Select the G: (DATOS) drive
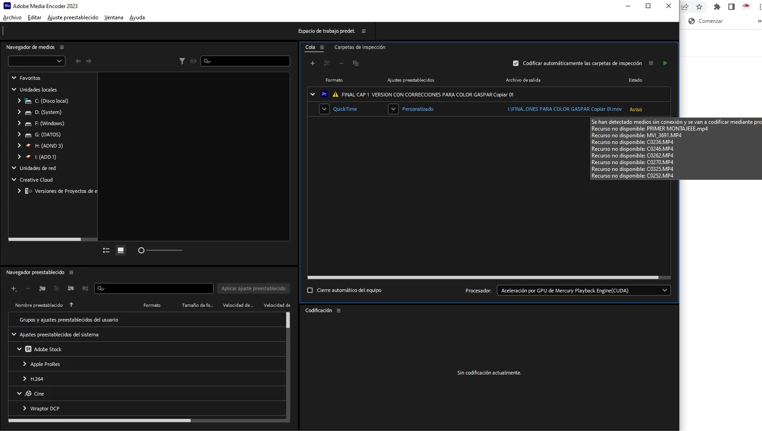The height and width of the screenshot is (431, 762). click(x=48, y=135)
